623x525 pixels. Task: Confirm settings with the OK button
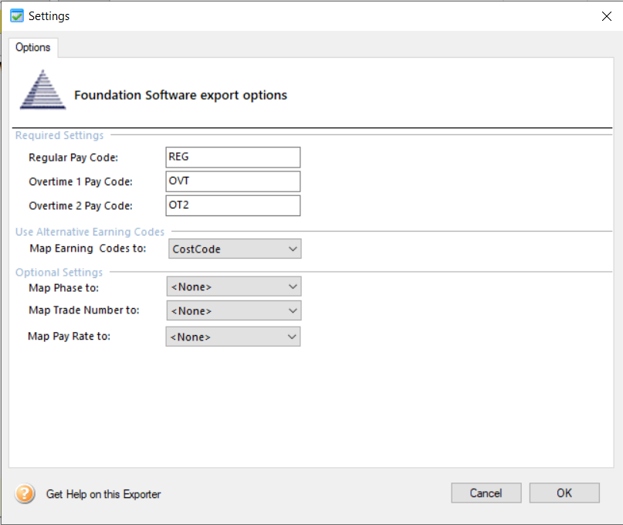(564, 493)
